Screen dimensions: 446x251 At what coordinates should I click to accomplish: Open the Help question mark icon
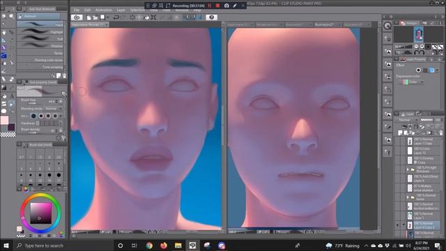pos(211,17)
